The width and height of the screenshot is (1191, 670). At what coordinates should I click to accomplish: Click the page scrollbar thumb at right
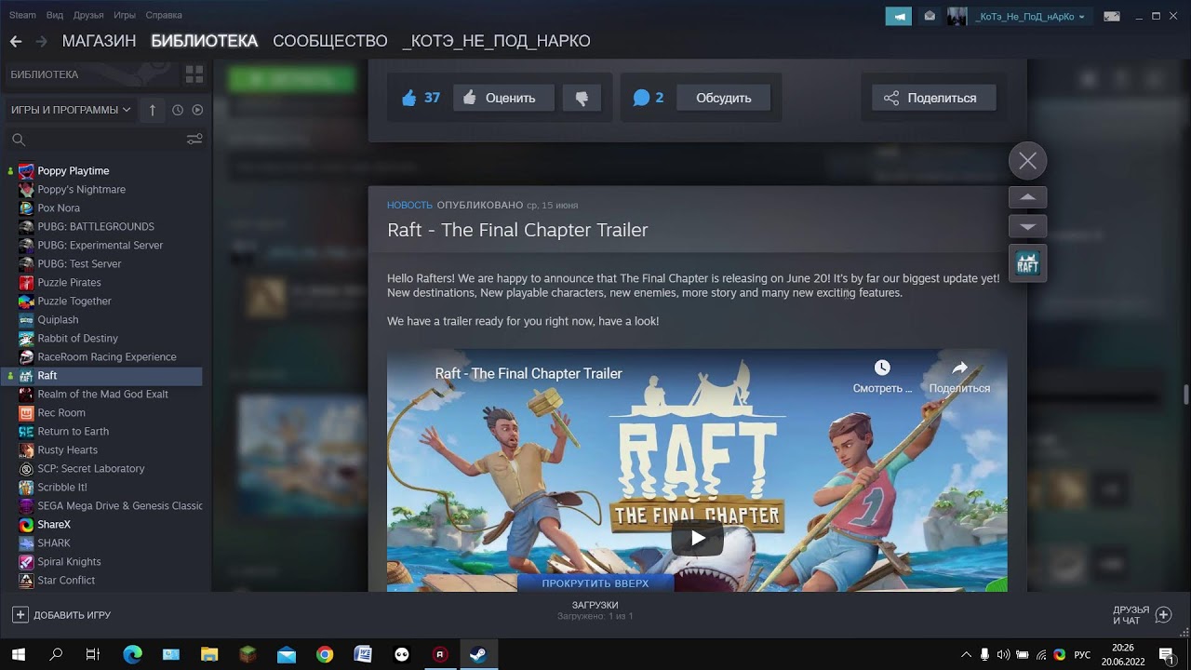click(x=1185, y=394)
